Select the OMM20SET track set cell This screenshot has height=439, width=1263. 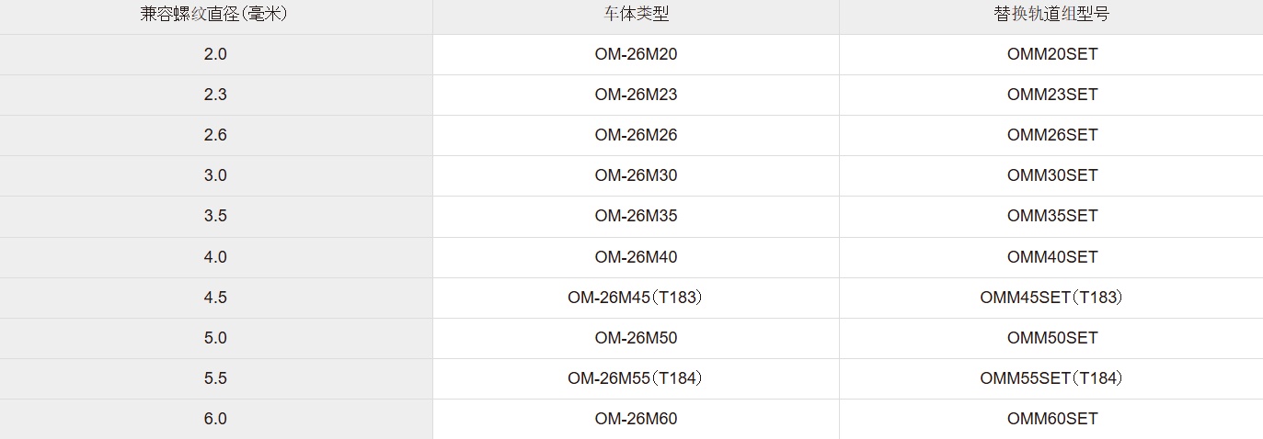click(1051, 54)
